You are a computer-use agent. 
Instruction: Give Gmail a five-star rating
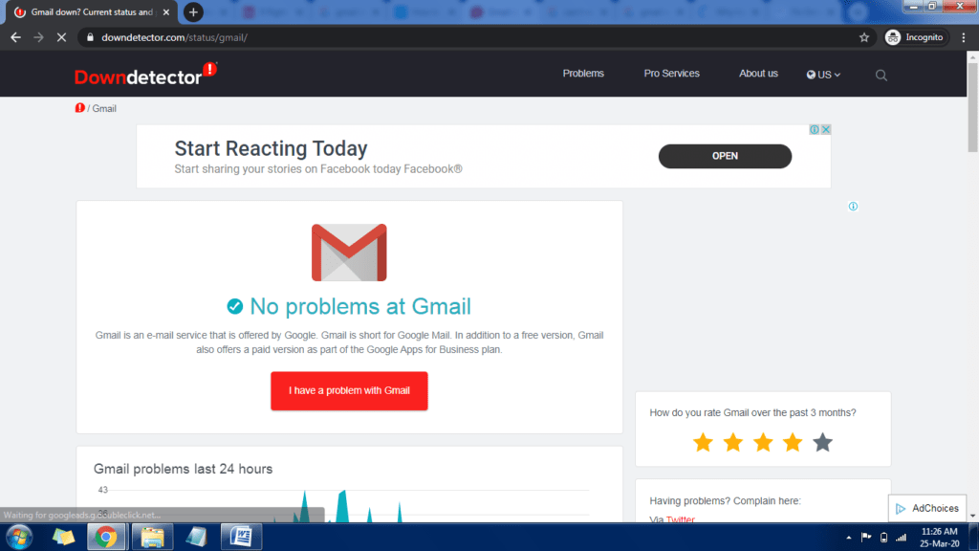pos(822,442)
